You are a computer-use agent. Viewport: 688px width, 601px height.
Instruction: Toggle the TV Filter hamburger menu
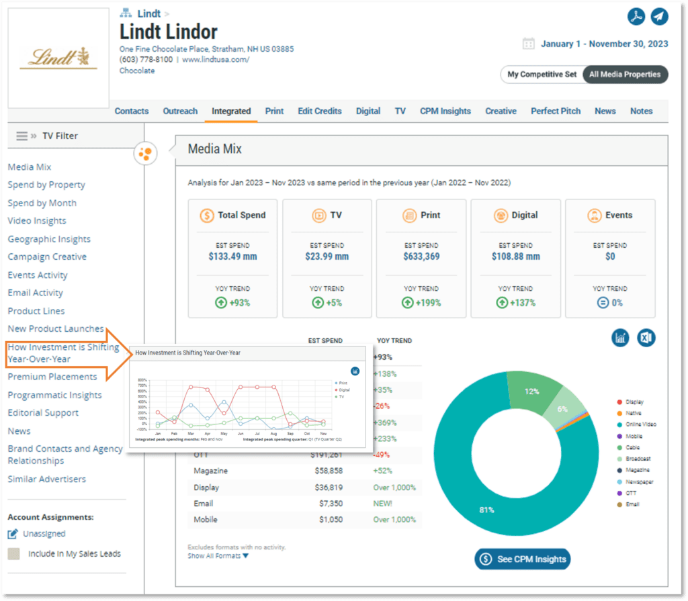22,136
